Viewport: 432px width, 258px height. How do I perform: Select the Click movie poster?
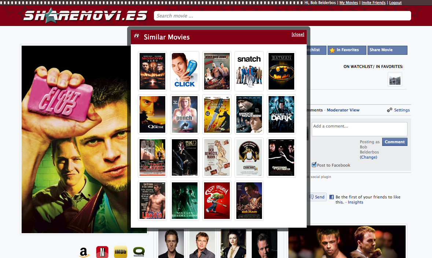click(185, 71)
